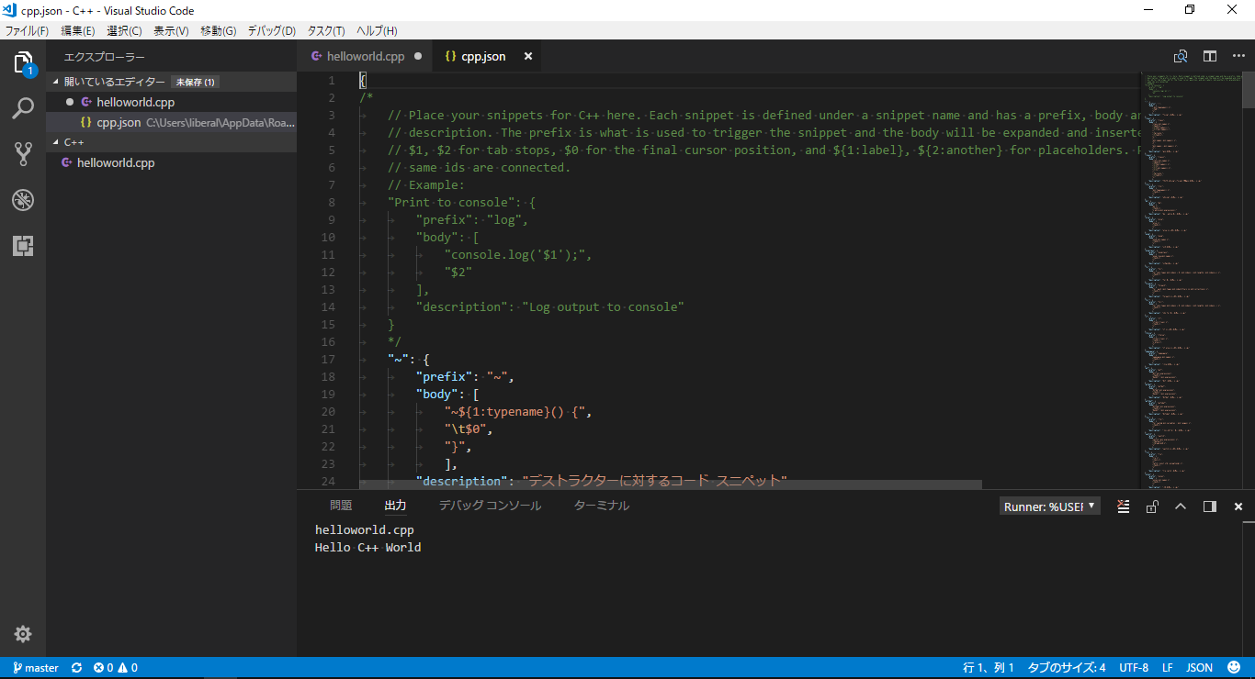Screen dimensions: 1255x679
Task: Click the show search icon in editor toolbar
Action: 1181,56
